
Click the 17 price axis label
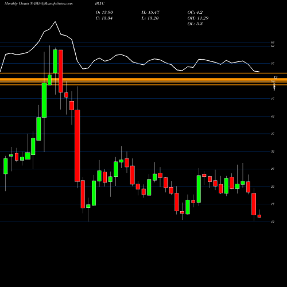273,204
